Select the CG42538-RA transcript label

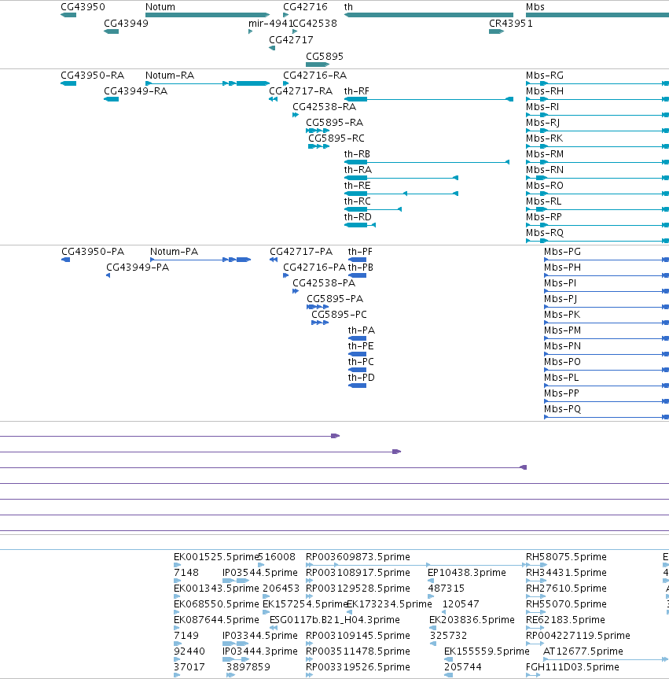[x=324, y=107]
